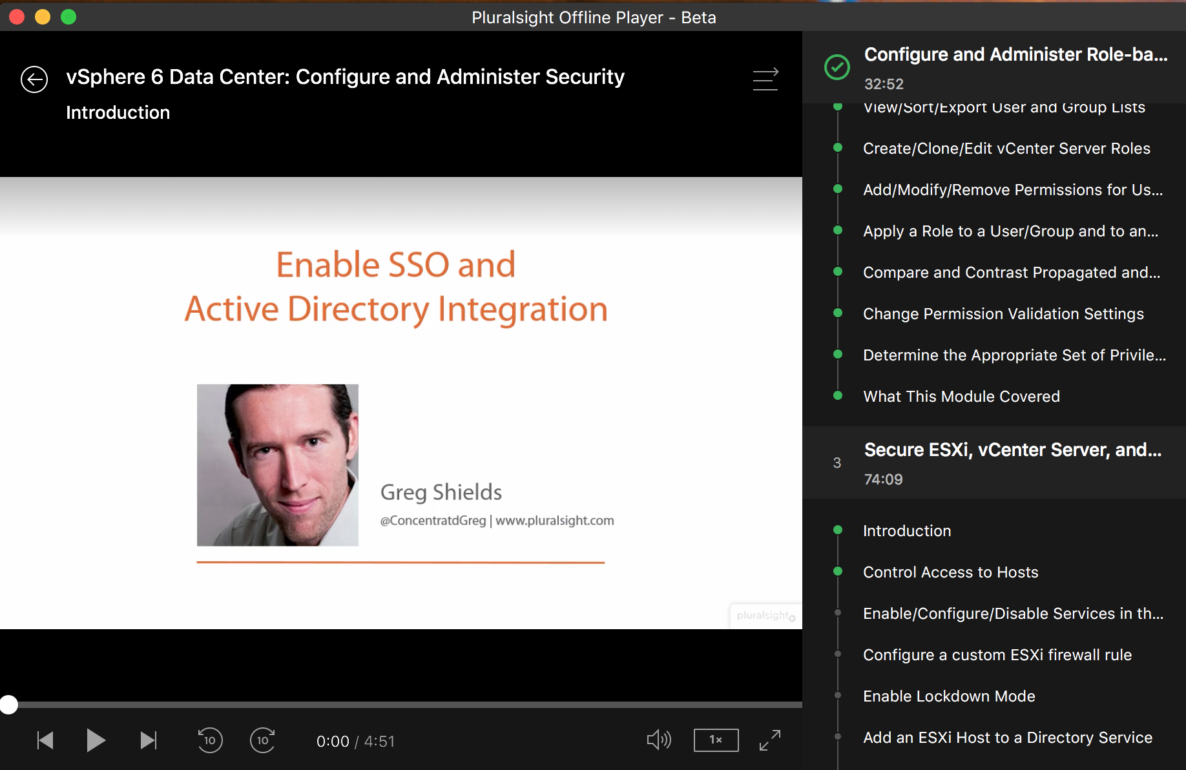Image resolution: width=1186 pixels, height=770 pixels.
Task: Open Enable/Configure/Disable Services clip
Action: (1013, 614)
